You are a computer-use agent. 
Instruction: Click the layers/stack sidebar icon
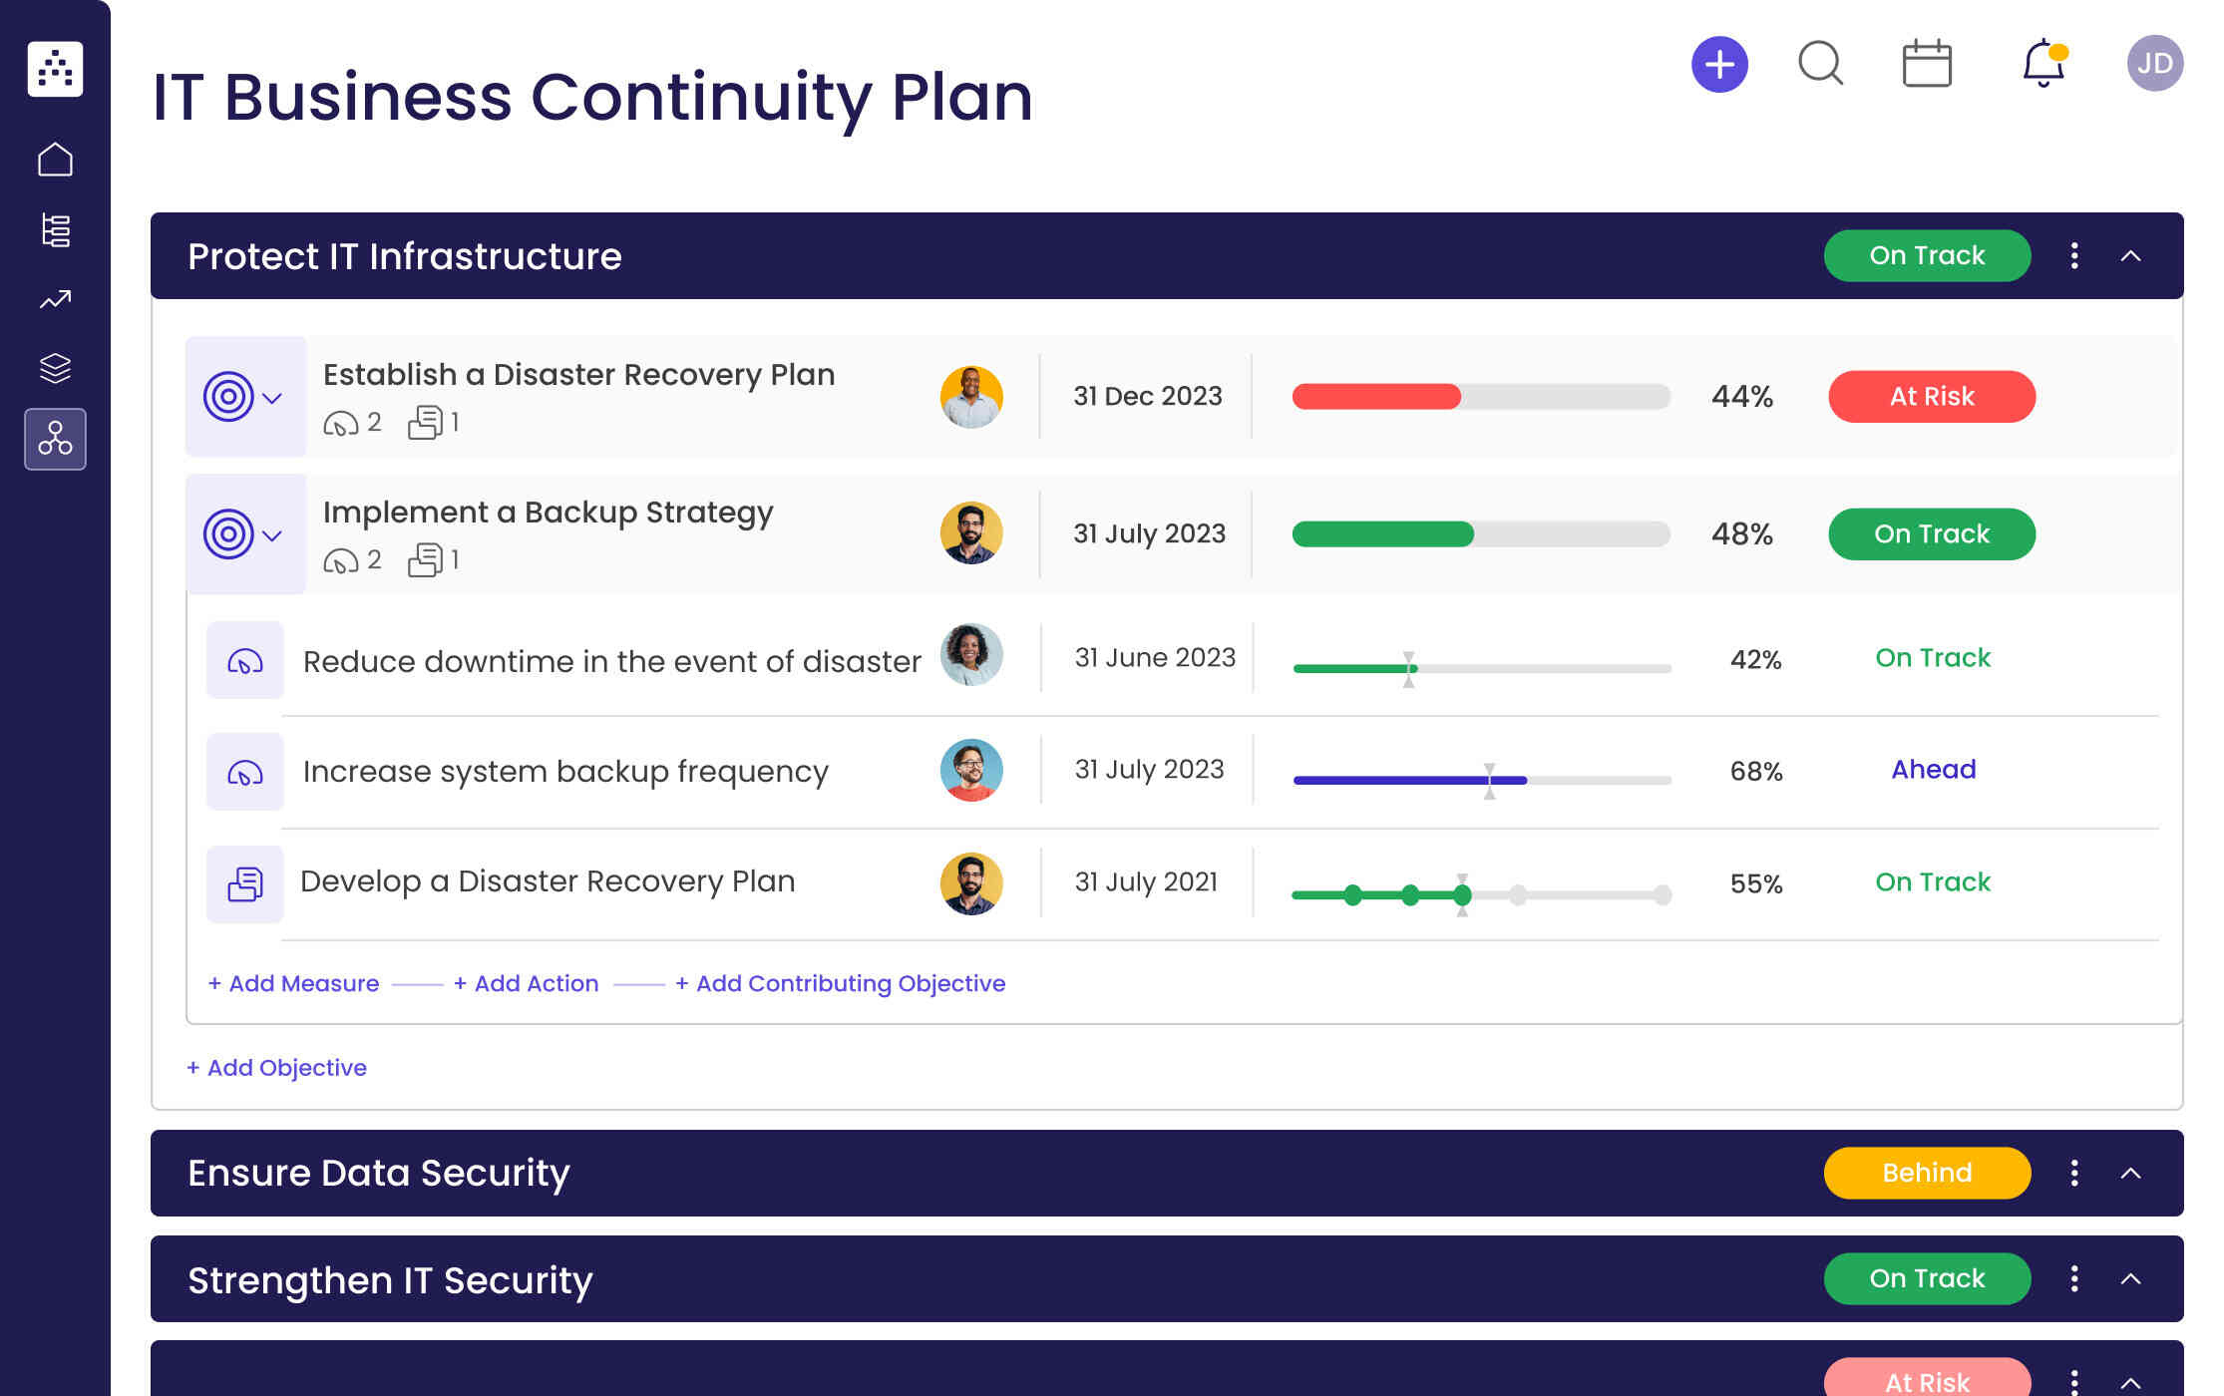[x=55, y=368]
